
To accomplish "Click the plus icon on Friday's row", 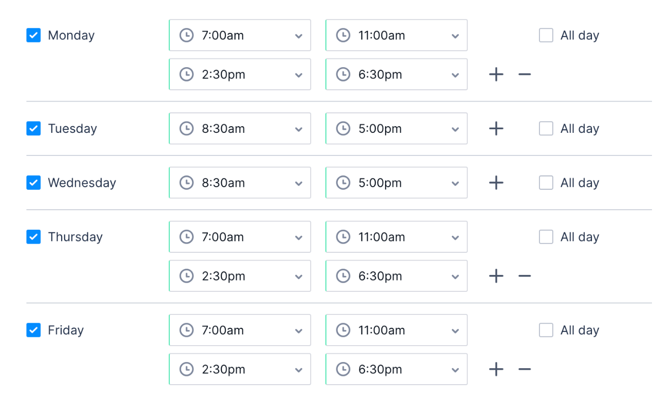I will tap(496, 369).
